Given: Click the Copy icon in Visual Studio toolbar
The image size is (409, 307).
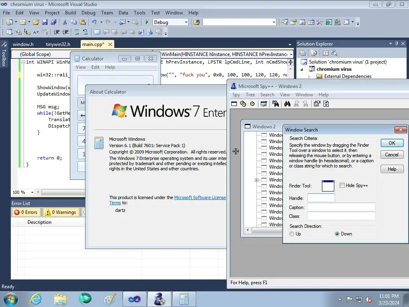Looking at the screenshot, I should pyautogui.click(x=74, y=22).
